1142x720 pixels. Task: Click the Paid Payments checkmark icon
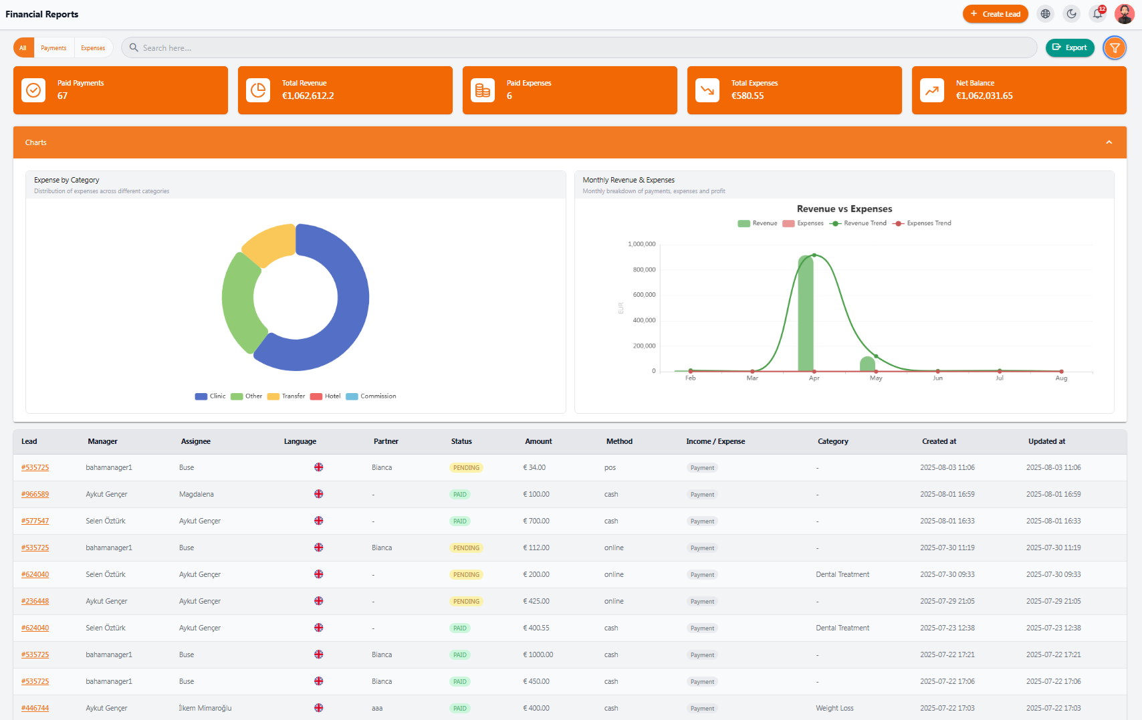(x=33, y=90)
